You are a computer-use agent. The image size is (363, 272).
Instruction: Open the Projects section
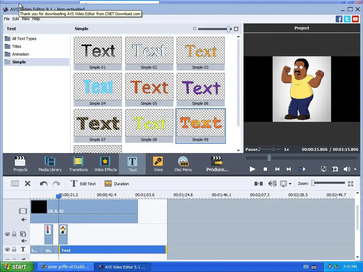[x=20, y=164]
